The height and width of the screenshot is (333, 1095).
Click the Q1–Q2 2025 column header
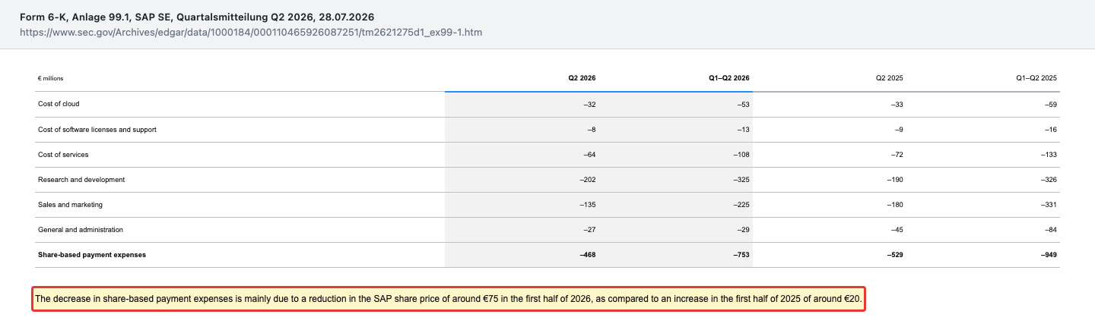click(1036, 78)
